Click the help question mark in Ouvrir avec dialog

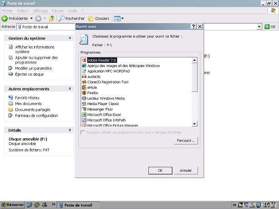pos(193,26)
